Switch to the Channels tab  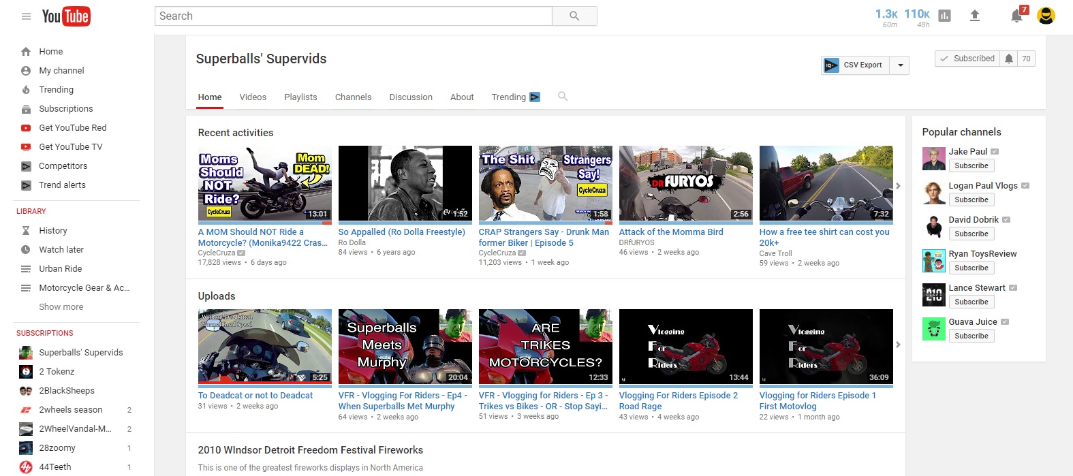coord(353,97)
